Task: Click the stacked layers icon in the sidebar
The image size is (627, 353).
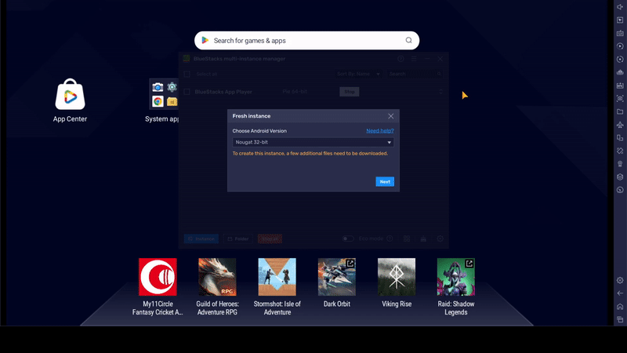Action: pyautogui.click(x=620, y=177)
